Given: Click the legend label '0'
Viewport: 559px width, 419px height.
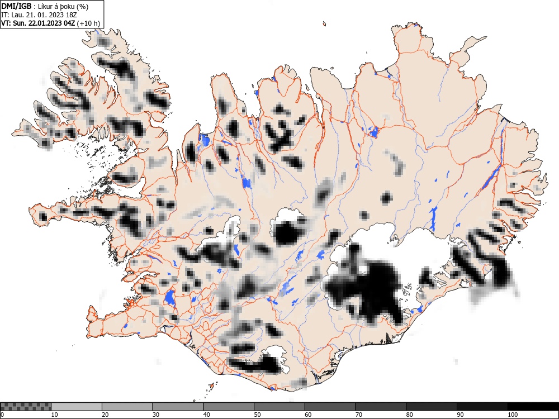Looking at the screenshot, I should point(2,415).
